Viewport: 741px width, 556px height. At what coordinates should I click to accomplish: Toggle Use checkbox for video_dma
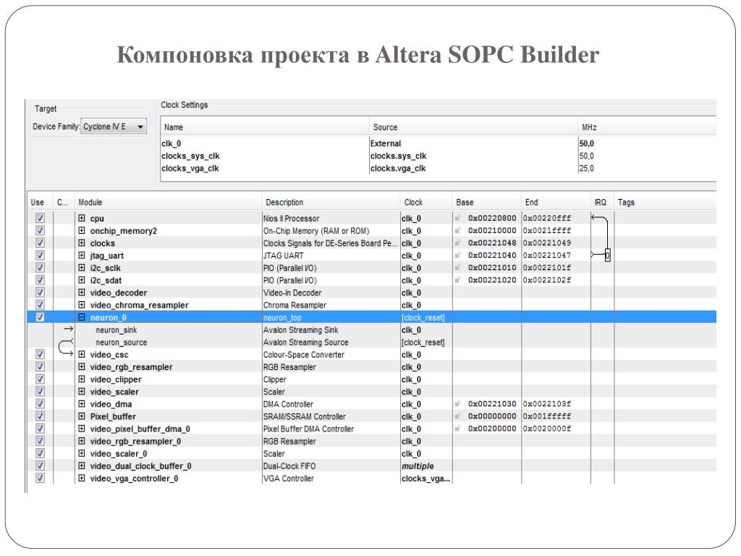click(x=41, y=404)
